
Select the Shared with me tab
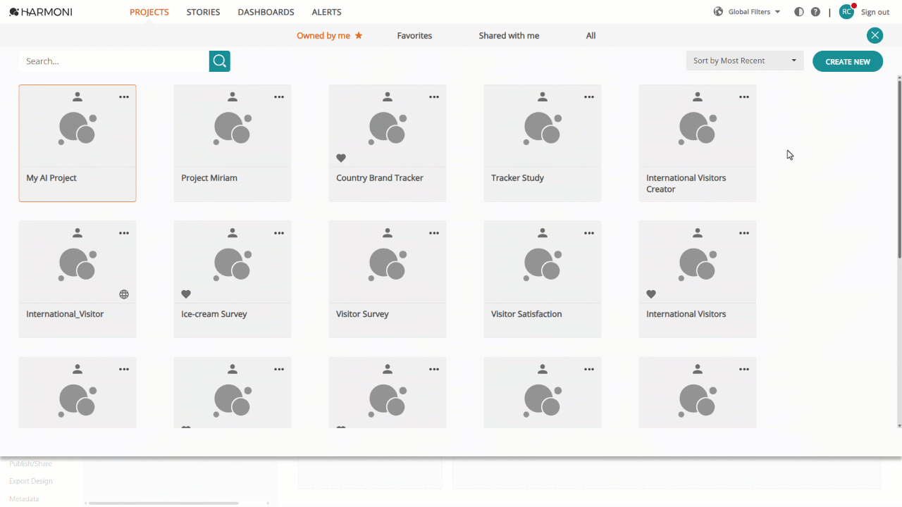[x=509, y=35]
